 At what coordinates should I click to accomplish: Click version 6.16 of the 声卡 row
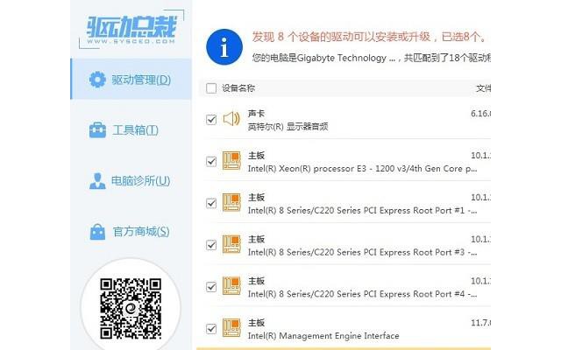(480, 114)
